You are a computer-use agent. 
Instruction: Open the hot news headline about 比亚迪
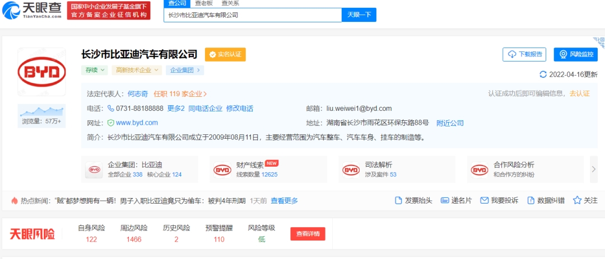(x=151, y=200)
